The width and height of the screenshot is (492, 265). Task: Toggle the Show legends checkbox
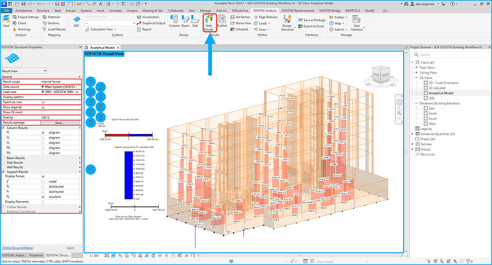pos(43,107)
